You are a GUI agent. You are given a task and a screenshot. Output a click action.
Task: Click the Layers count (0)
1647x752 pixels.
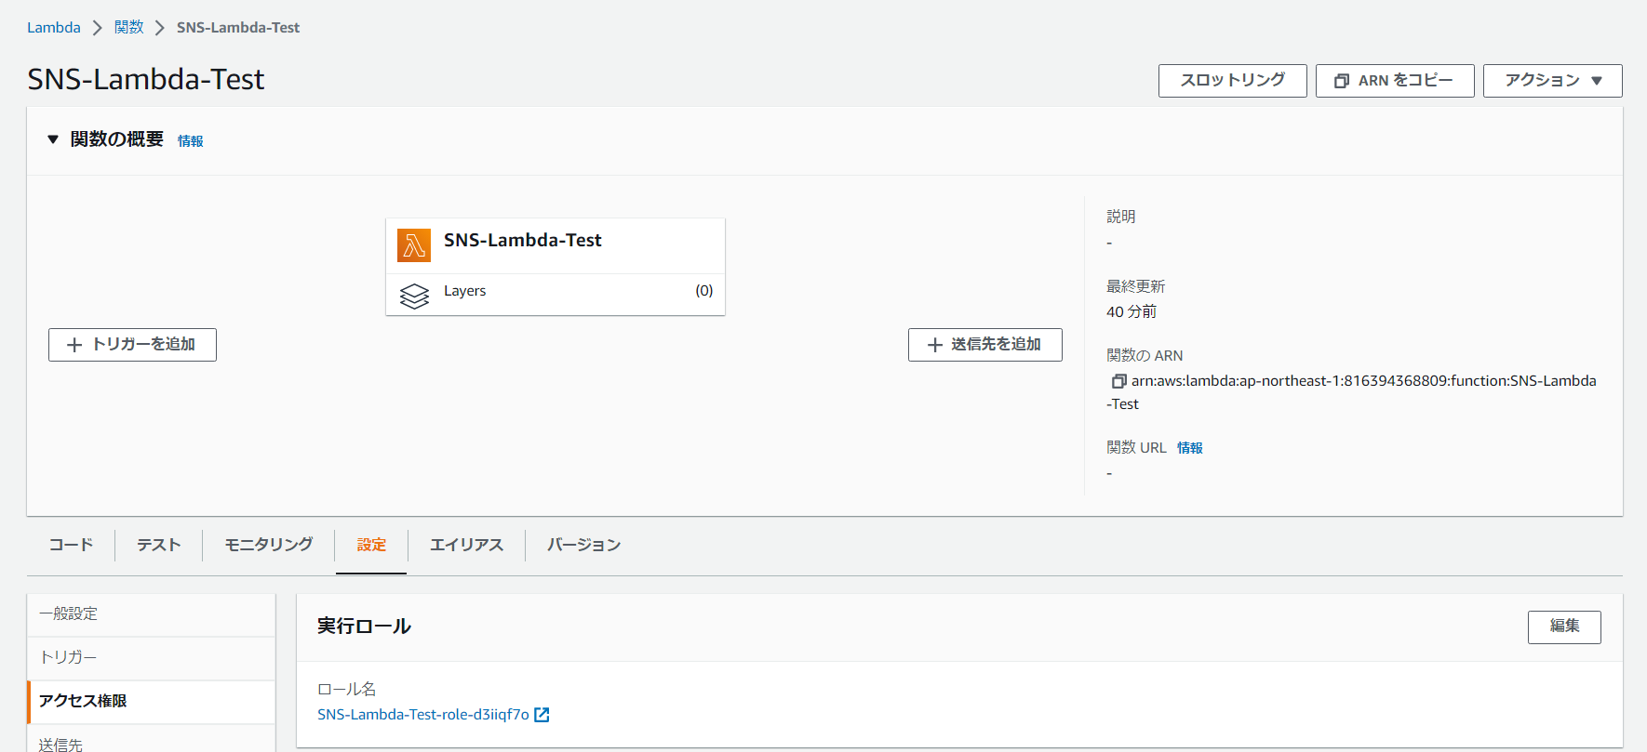[x=704, y=291]
